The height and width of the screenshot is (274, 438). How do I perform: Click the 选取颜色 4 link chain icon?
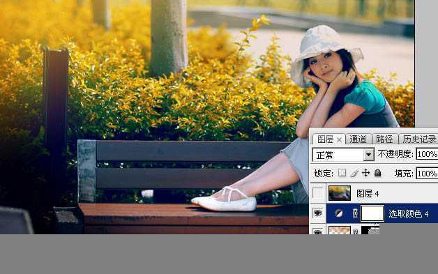[355, 213]
